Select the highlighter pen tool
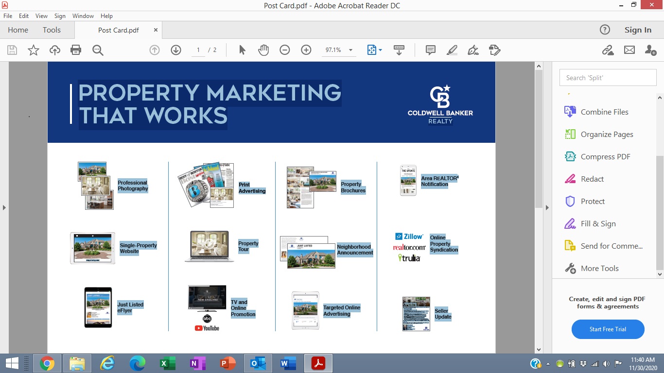 (x=452, y=50)
